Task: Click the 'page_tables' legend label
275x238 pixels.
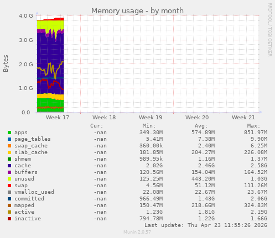Action: click(33, 139)
